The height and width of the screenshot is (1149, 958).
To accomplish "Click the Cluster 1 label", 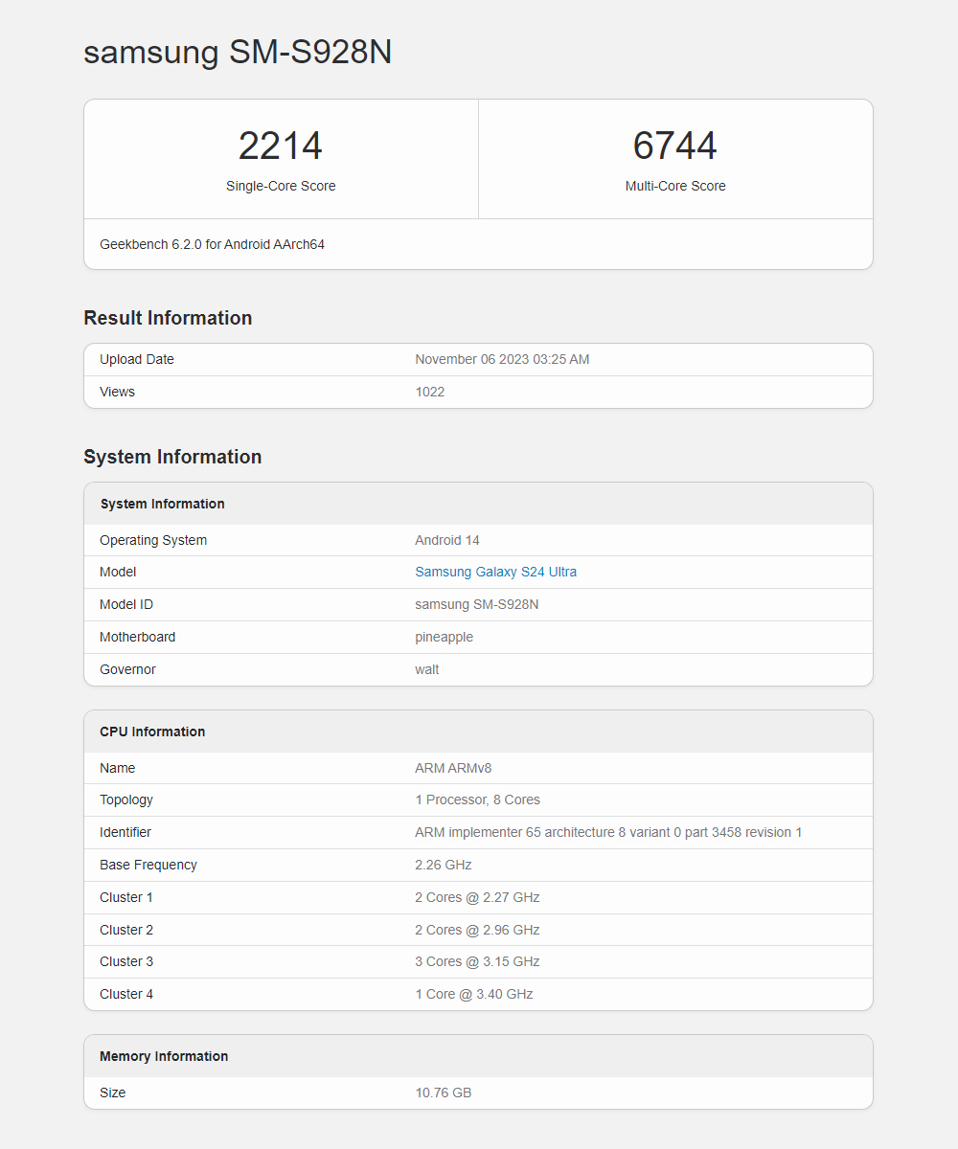I will tap(126, 897).
